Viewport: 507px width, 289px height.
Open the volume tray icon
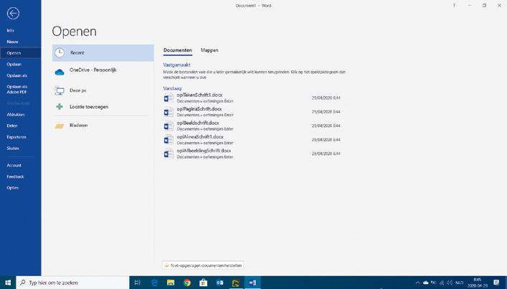point(450,283)
